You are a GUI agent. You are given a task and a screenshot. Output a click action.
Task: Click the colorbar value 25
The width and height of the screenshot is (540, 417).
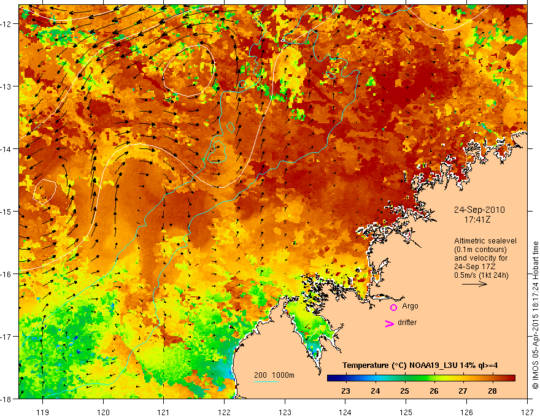pos(404,391)
